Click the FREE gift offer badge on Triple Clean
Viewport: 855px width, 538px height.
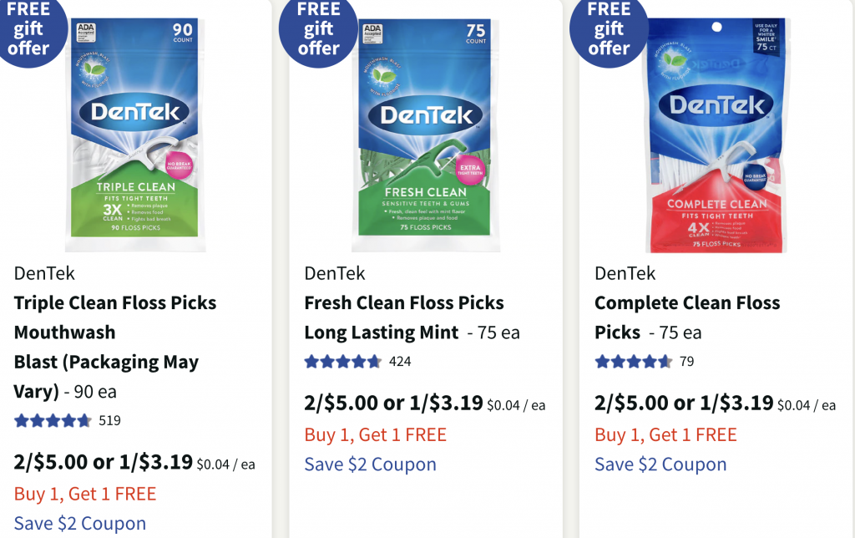click(29, 29)
